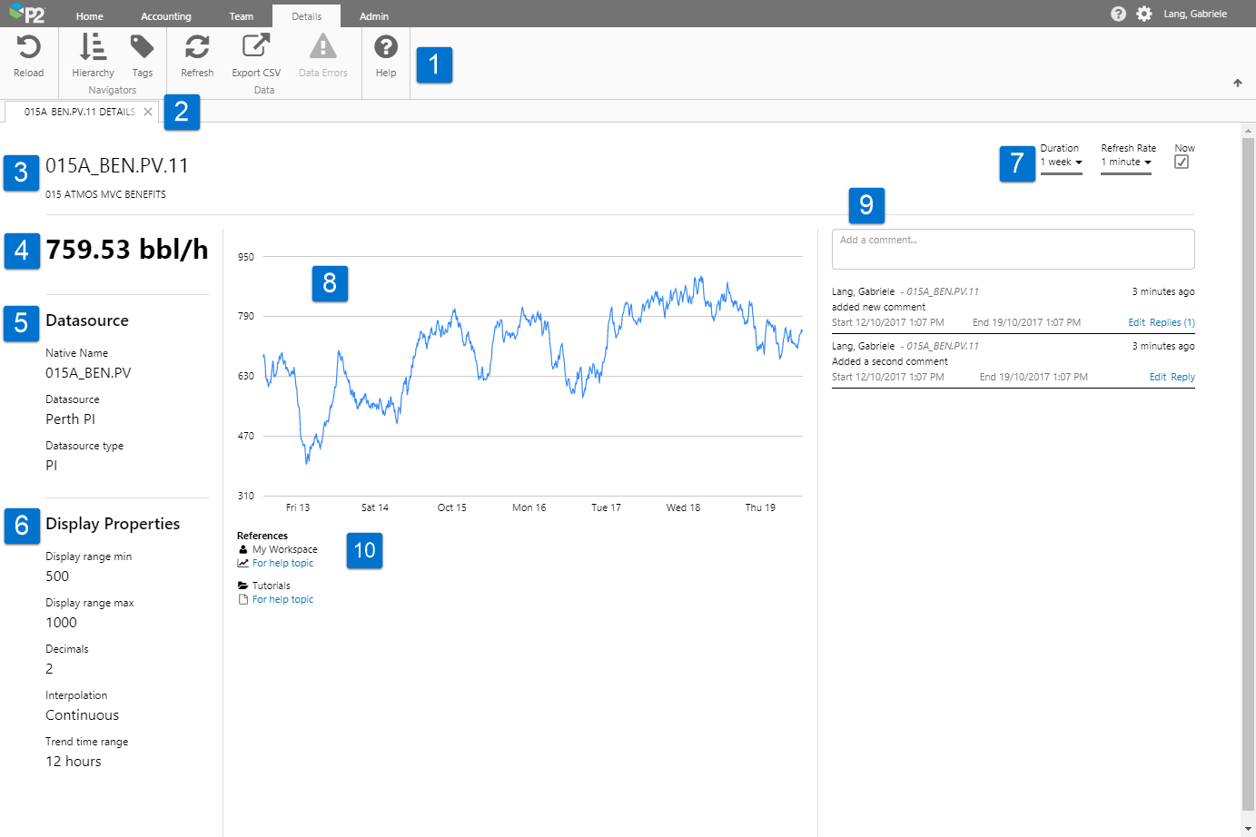Export data using Export CSV
The height and width of the screenshot is (837, 1256).
[x=256, y=48]
